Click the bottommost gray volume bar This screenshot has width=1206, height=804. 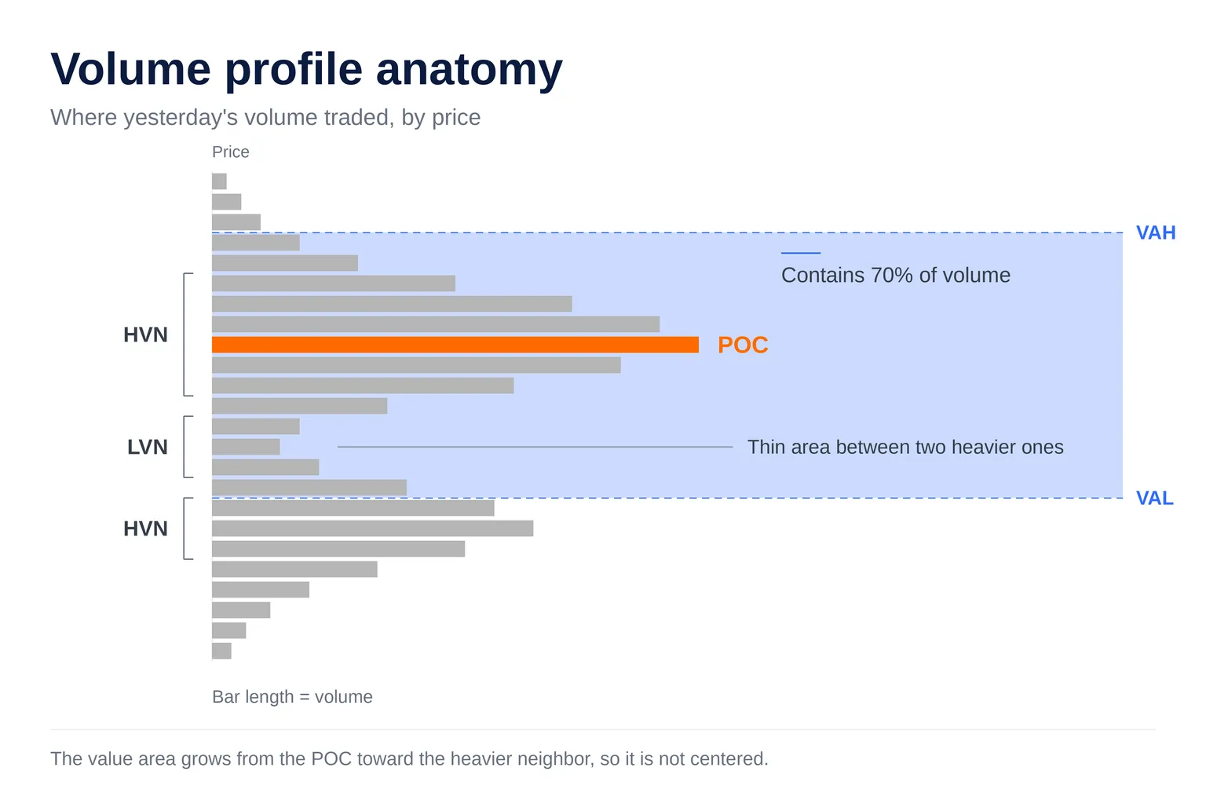[x=221, y=651]
